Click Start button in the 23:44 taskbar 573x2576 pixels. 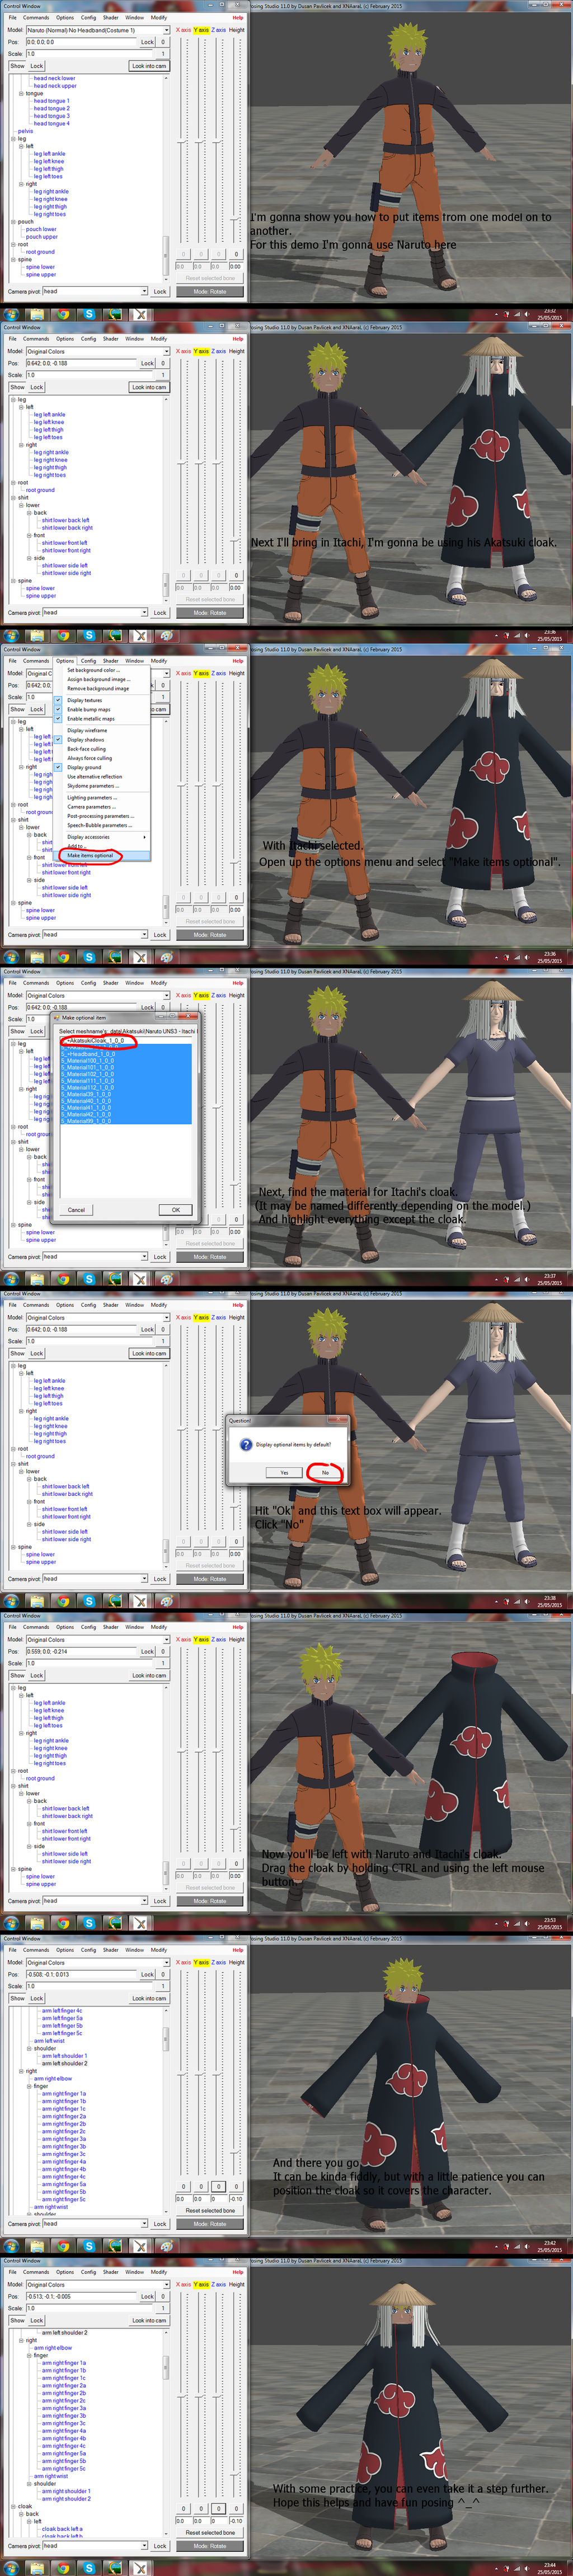tap(11, 2568)
